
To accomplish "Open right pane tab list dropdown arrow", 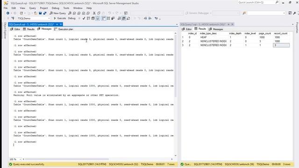I will pos(293,24).
